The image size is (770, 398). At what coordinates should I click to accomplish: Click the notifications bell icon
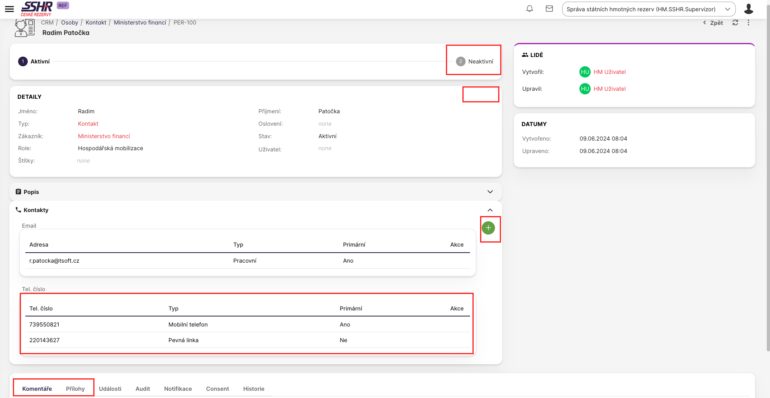point(530,9)
